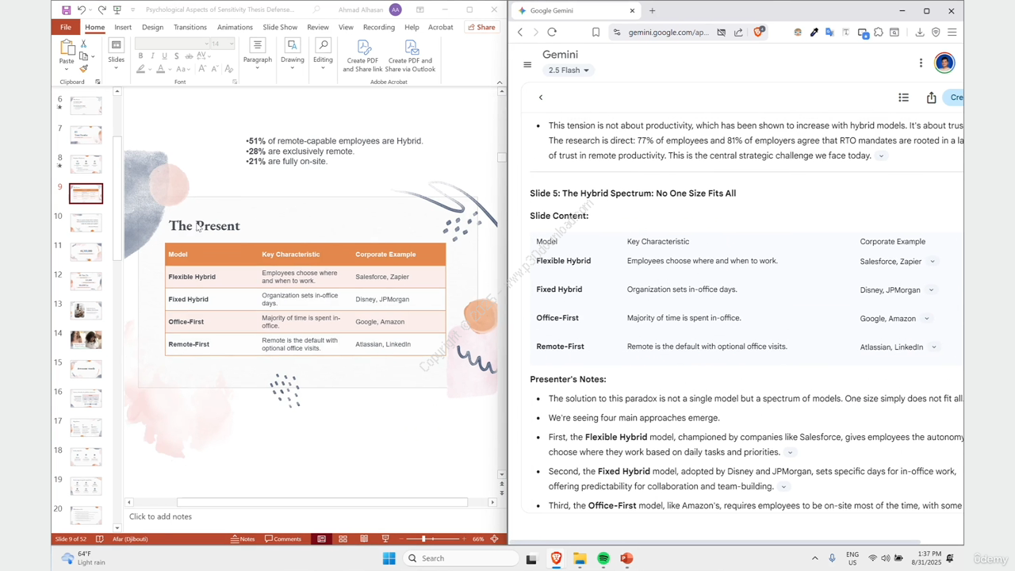Click the Brave Shields lion icon

tap(759, 33)
